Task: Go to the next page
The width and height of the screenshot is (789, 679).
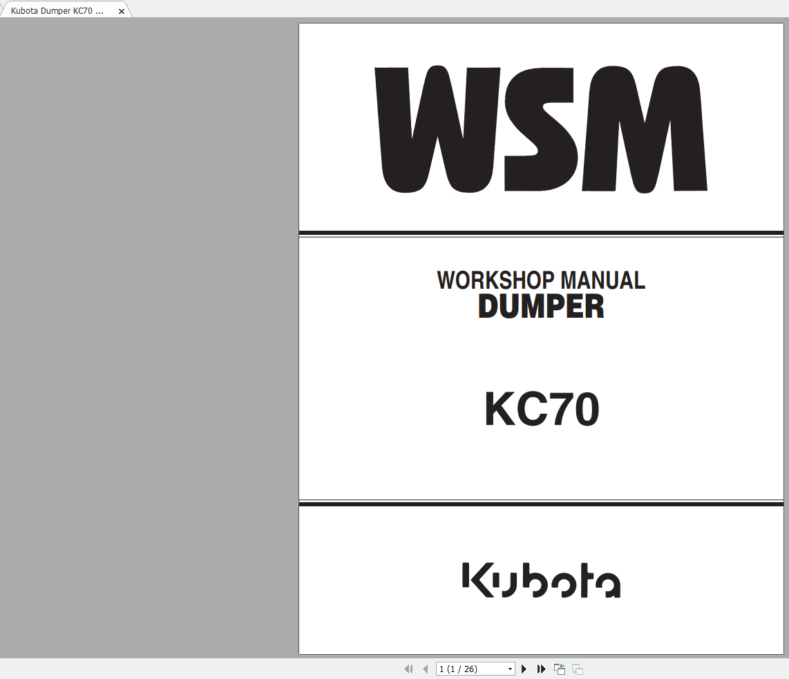Action: [x=524, y=669]
